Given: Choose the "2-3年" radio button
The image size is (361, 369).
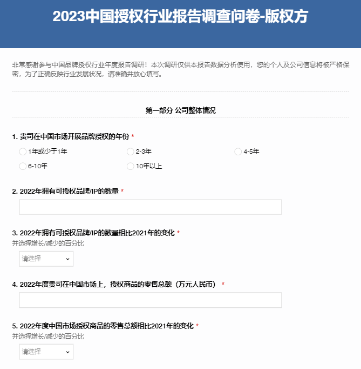Looking at the screenshot, I should 131,151.
